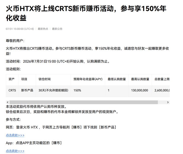Click the horizontal scrollbar thumb under the table

(84, 102)
